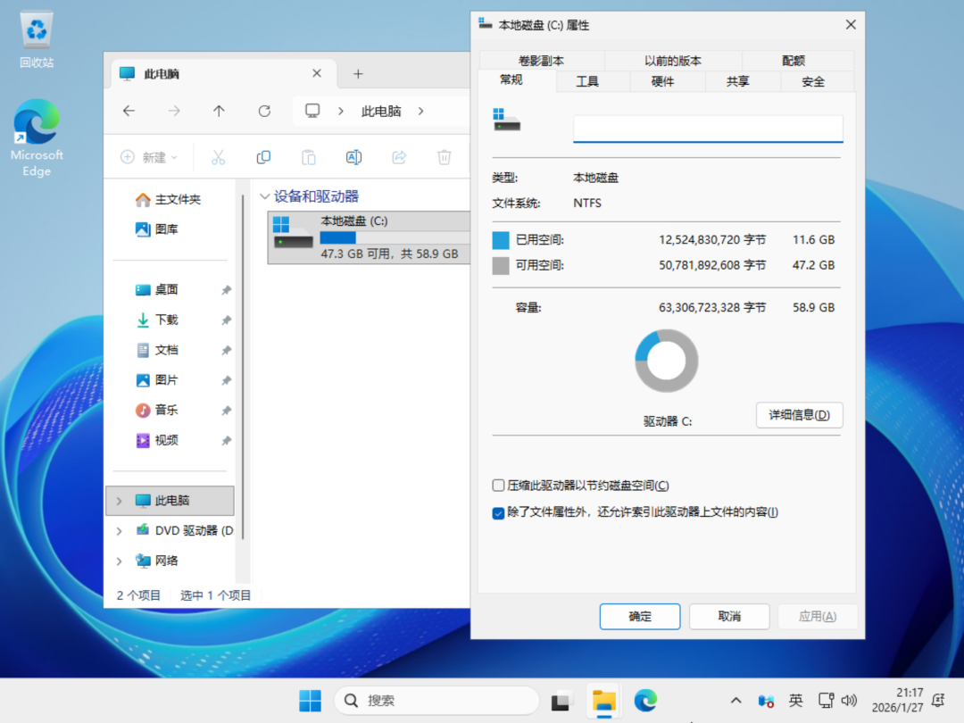Click the pin icon next to 下载
964x723 pixels.
[226, 320]
